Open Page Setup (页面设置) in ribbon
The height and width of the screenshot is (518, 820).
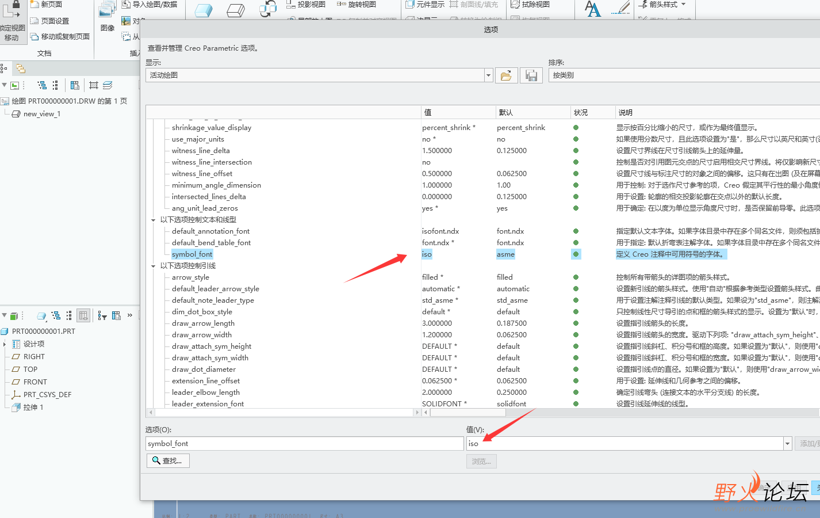[x=49, y=21]
